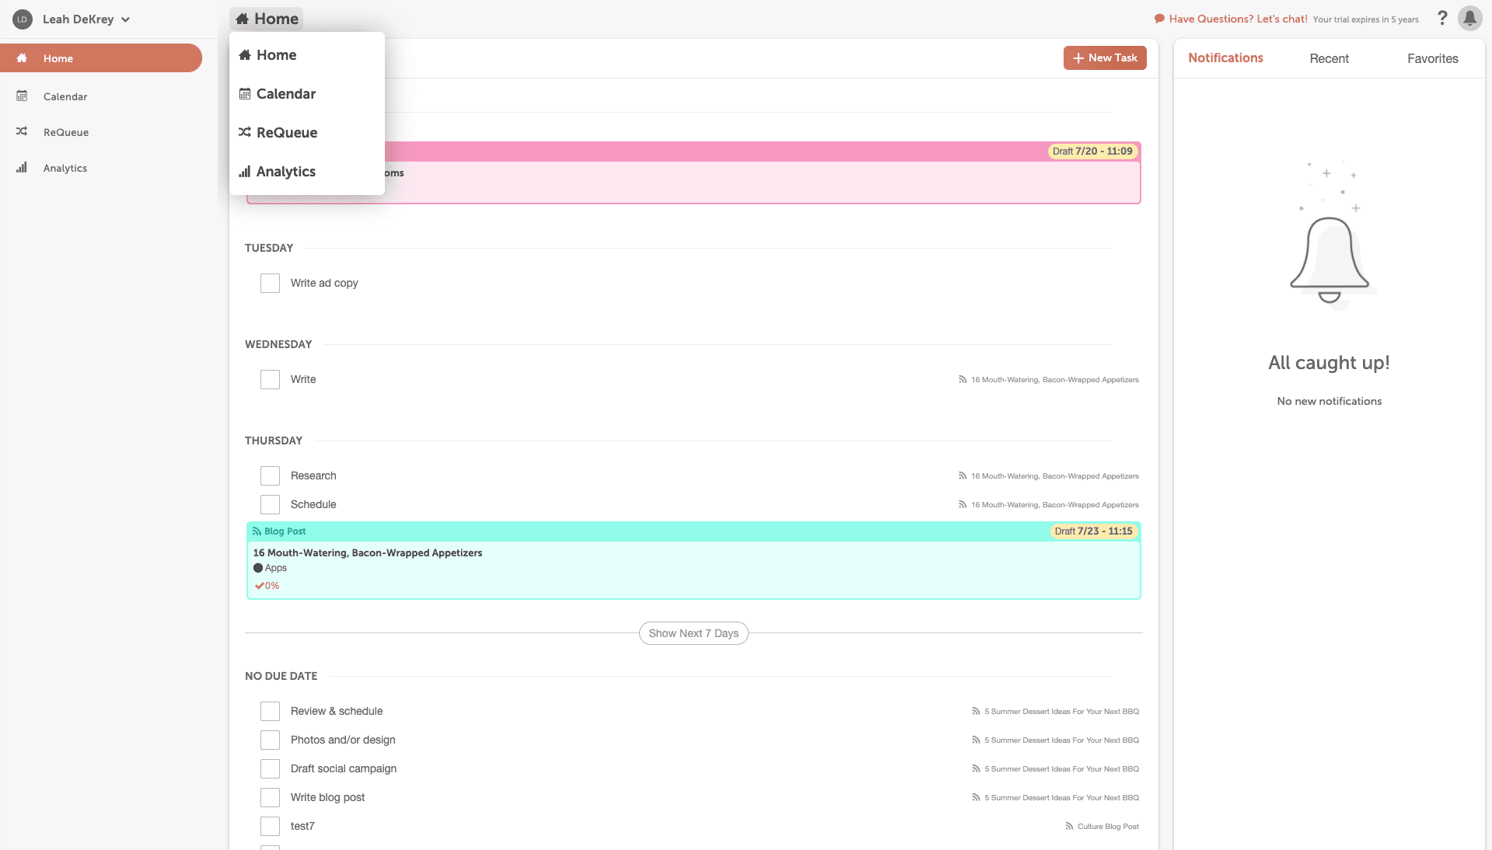The height and width of the screenshot is (850, 1492).
Task: Click the help question mark icon
Action: pos(1442,18)
